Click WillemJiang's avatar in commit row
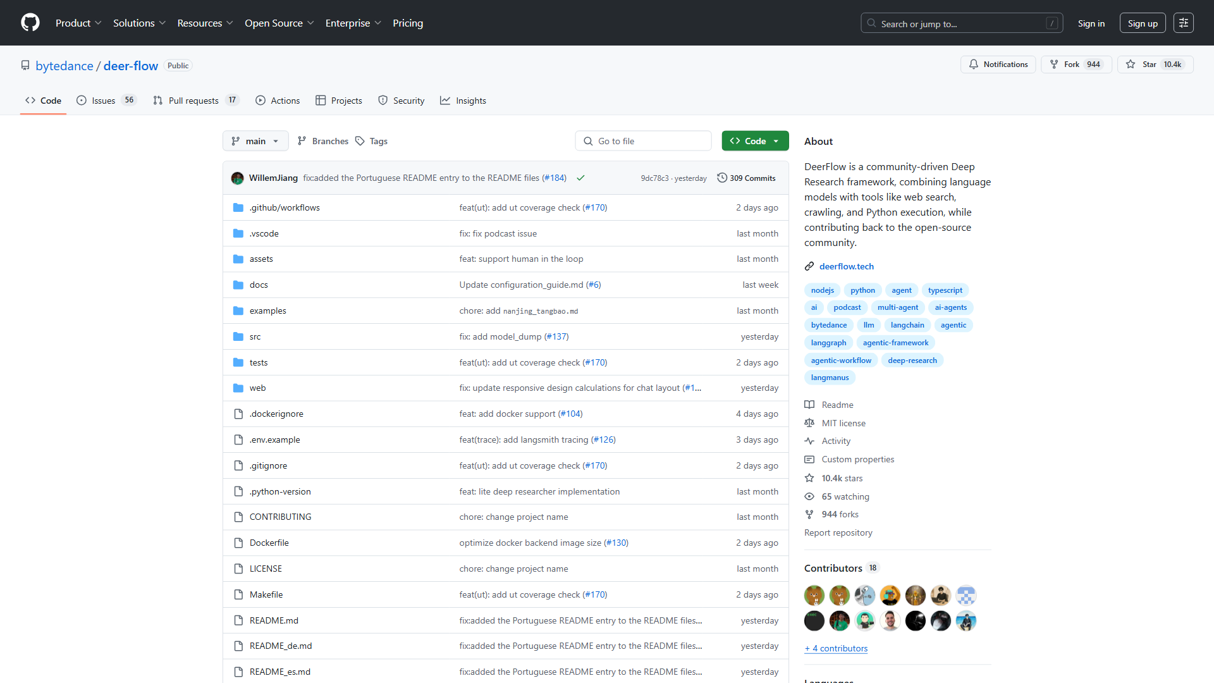The image size is (1214, 683). [x=238, y=178]
